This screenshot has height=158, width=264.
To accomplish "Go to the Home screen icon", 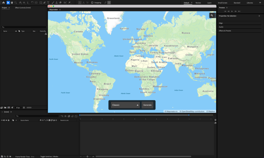I will point(3,3).
